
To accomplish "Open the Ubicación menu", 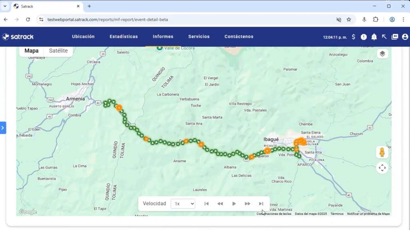I will [x=83, y=36].
